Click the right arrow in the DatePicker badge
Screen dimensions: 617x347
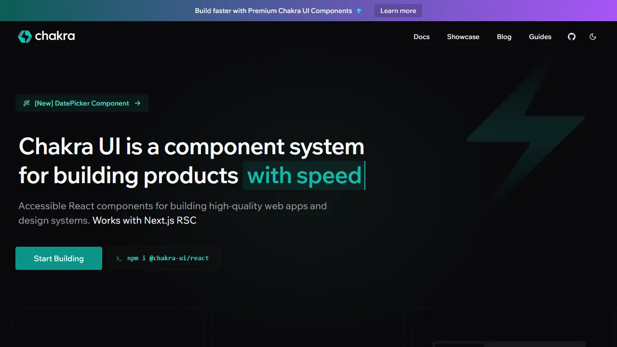[137, 103]
